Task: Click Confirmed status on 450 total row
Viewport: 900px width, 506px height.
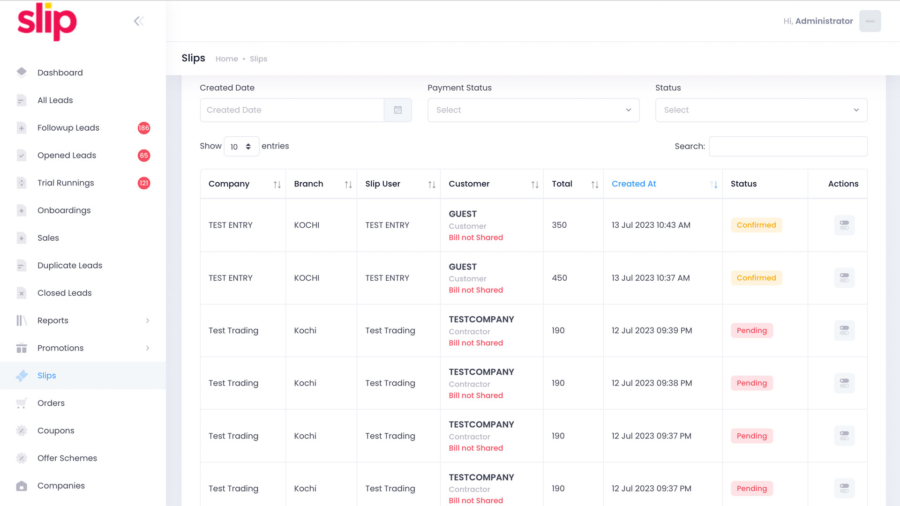Action: coord(756,278)
